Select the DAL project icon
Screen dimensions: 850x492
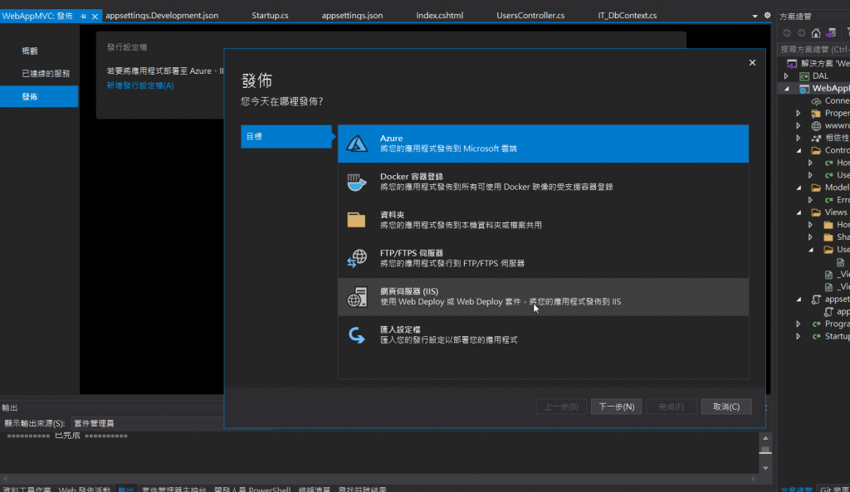point(804,76)
